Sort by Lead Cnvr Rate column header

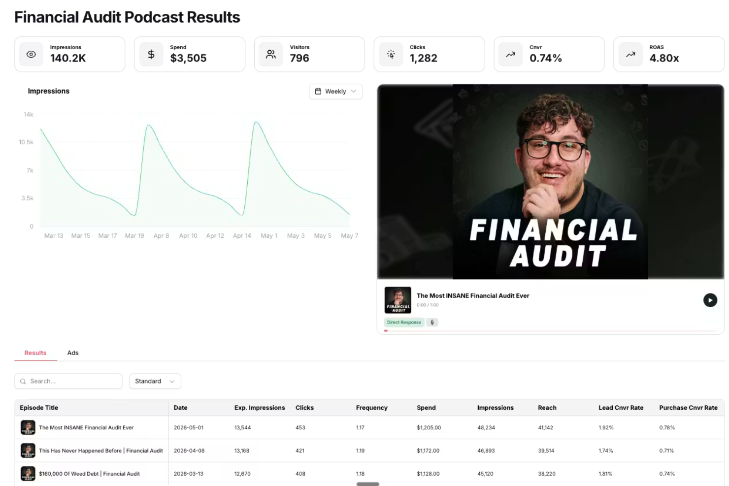(x=621, y=408)
